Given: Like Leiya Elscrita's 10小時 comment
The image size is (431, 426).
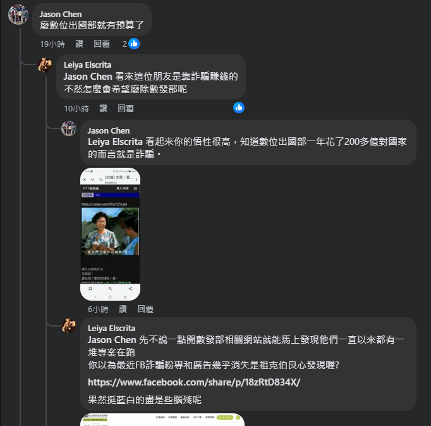Looking at the screenshot, I should pos(104,108).
